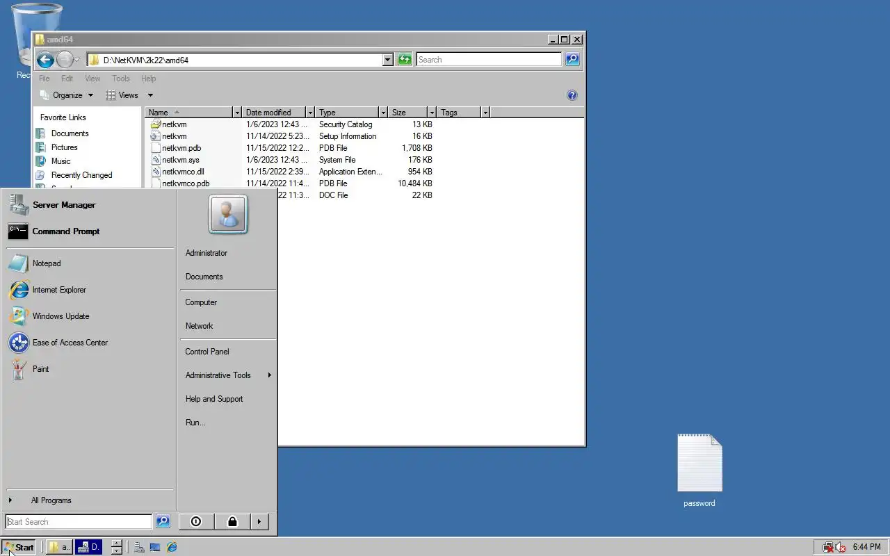The width and height of the screenshot is (890, 556).
Task: Click the user account picture
Action: tap(228, 214)
